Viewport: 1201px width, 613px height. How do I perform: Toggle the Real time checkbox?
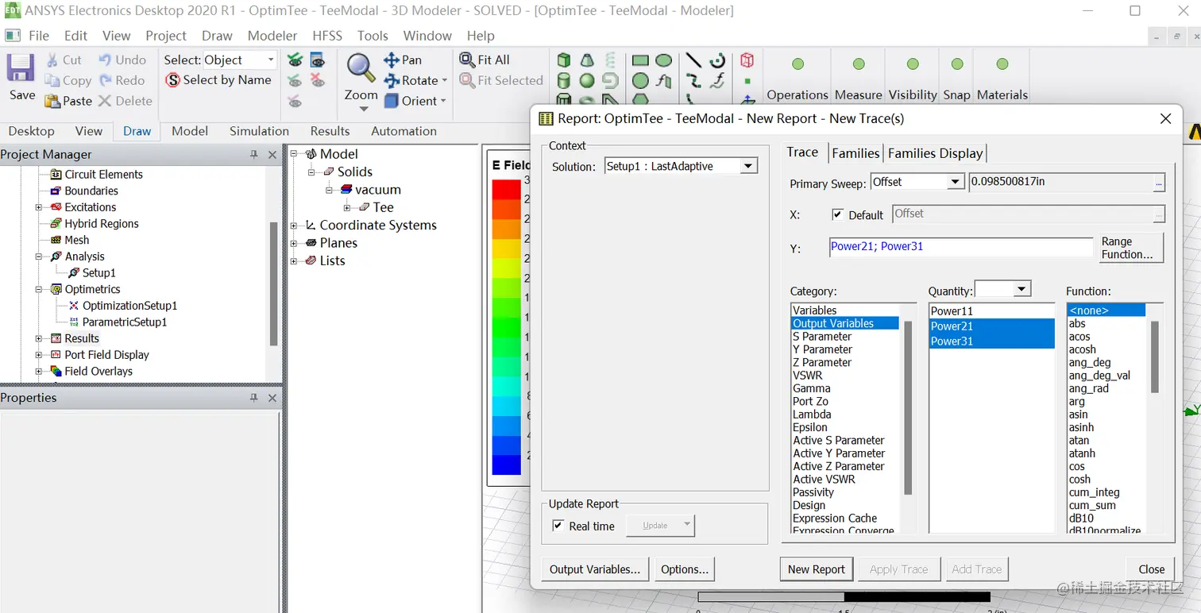tap(558, 526)
